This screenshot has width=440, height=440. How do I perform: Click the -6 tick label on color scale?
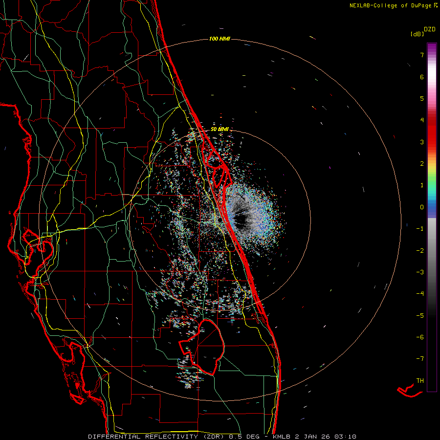click(x=420, y=337)
